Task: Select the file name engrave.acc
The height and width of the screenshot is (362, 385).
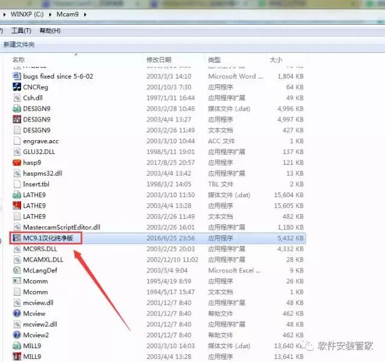Action: pyautogui.click(x=41, y=141)
